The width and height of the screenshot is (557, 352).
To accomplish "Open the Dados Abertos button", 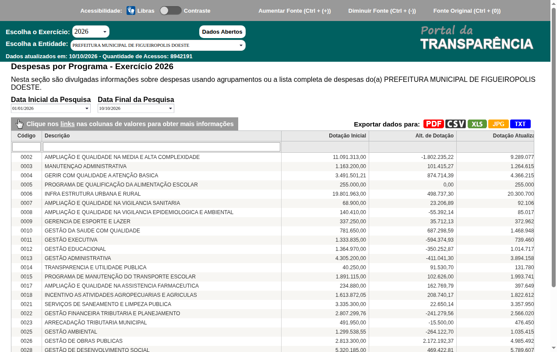I will [222, 32].
